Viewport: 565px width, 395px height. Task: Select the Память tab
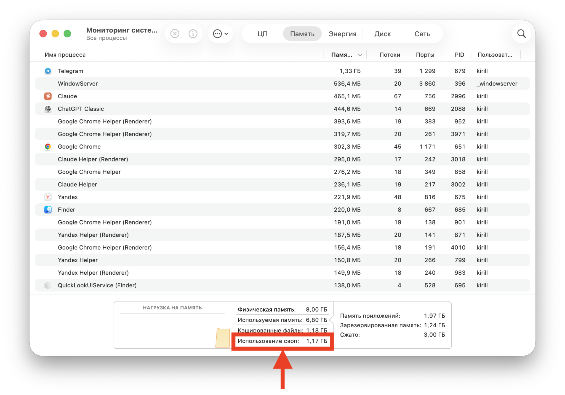click(x=302, y=34)
